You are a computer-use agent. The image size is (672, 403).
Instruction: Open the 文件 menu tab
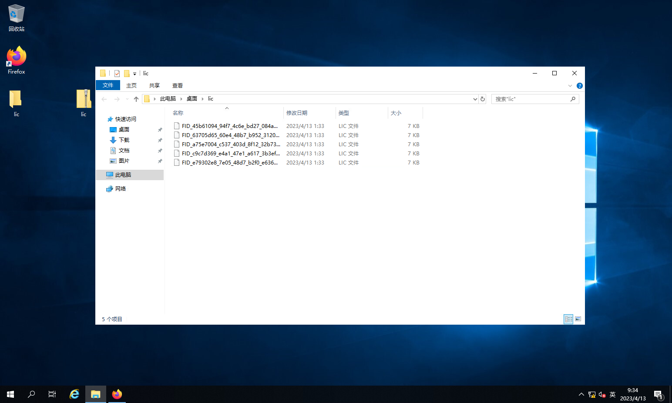click(108, 85)
